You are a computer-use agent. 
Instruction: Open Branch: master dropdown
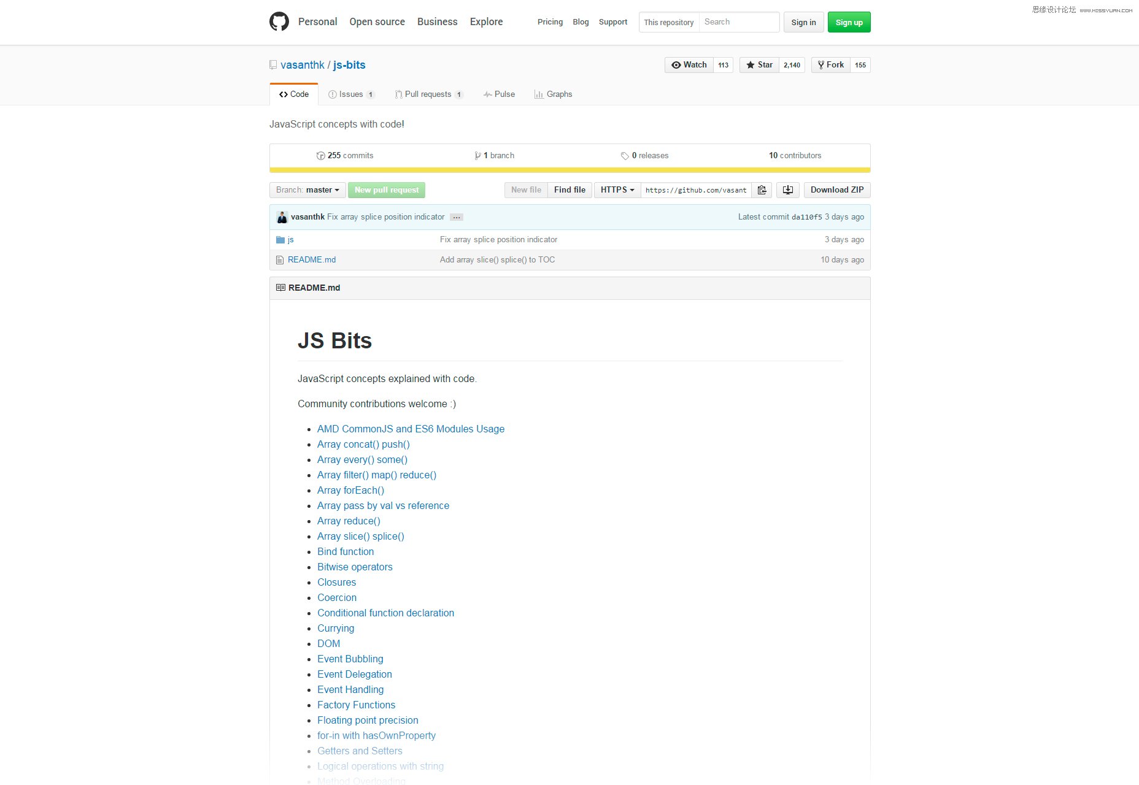[307, 190]
